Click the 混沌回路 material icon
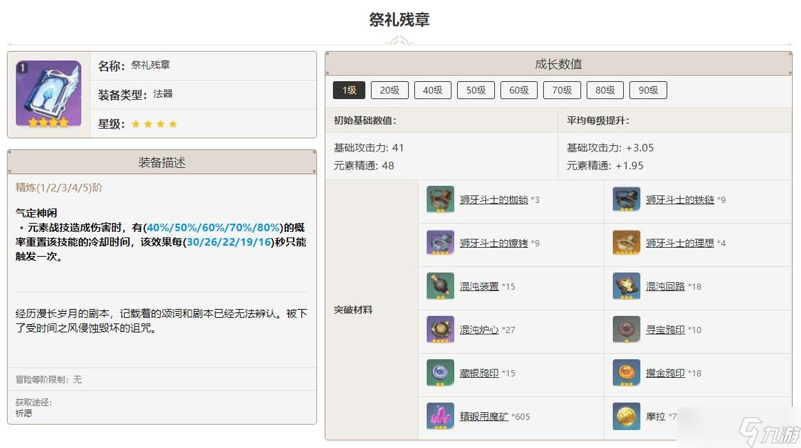 coord(626,286)
